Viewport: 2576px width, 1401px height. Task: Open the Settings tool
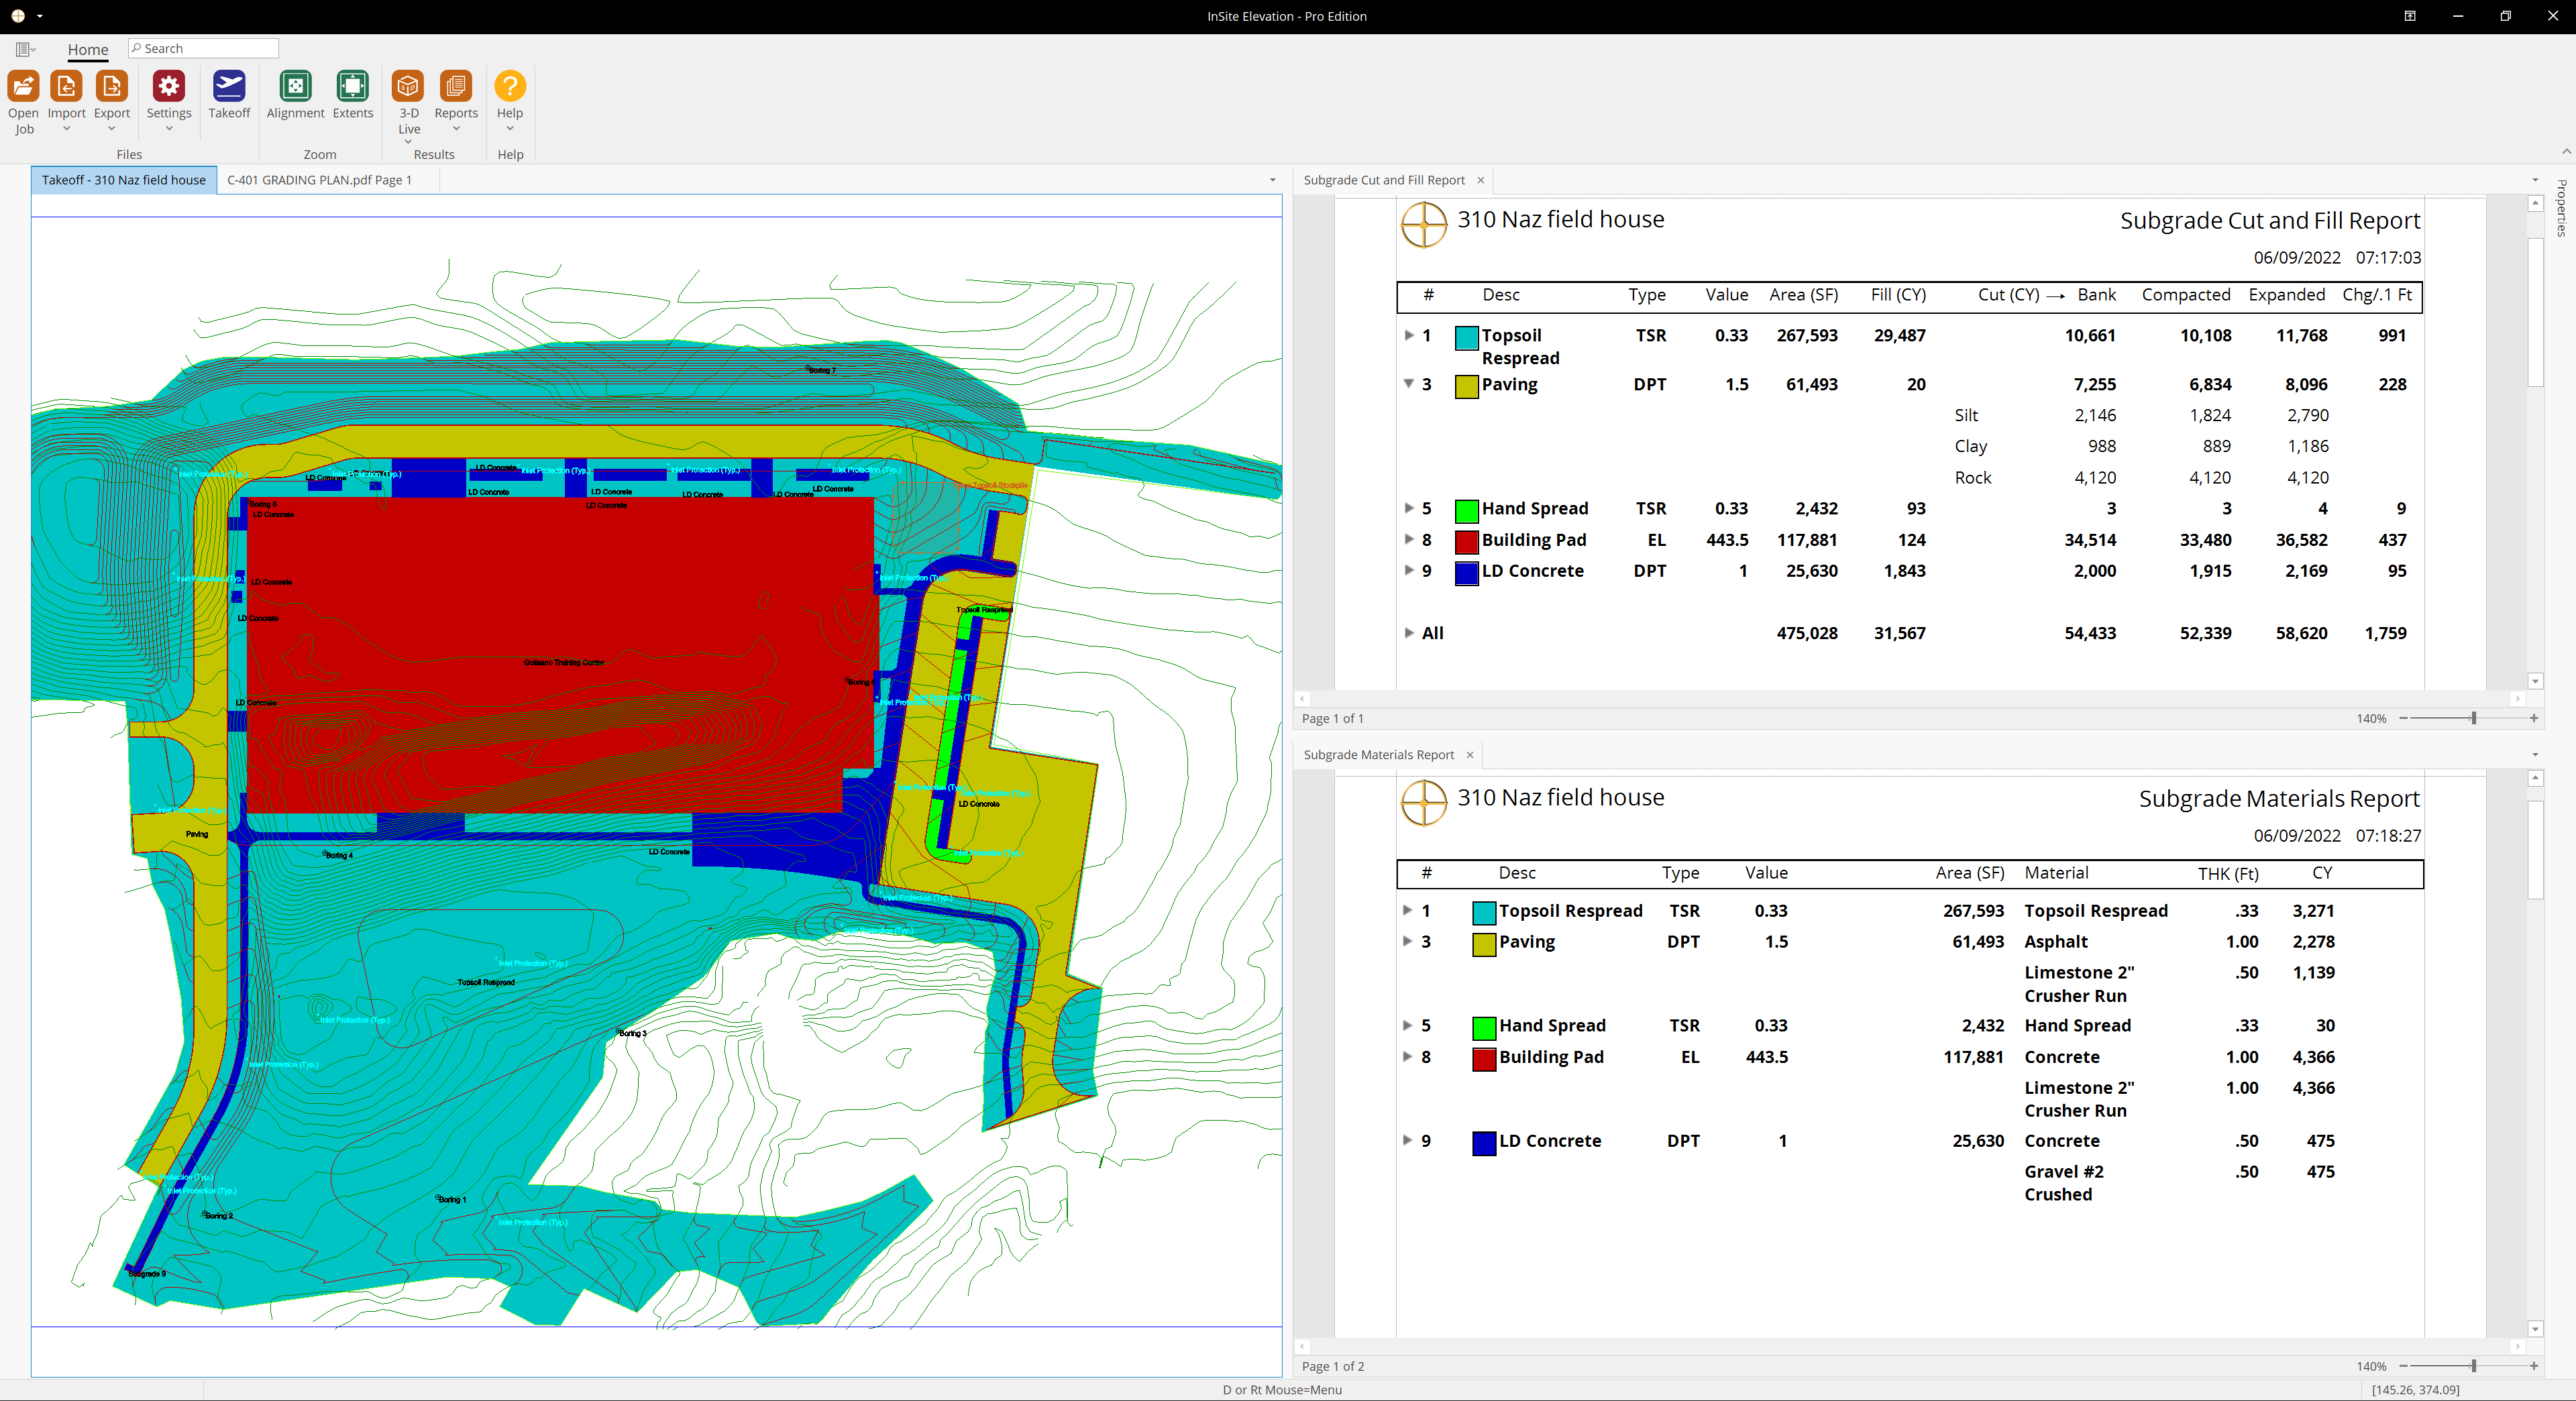(x=168, y=95)
